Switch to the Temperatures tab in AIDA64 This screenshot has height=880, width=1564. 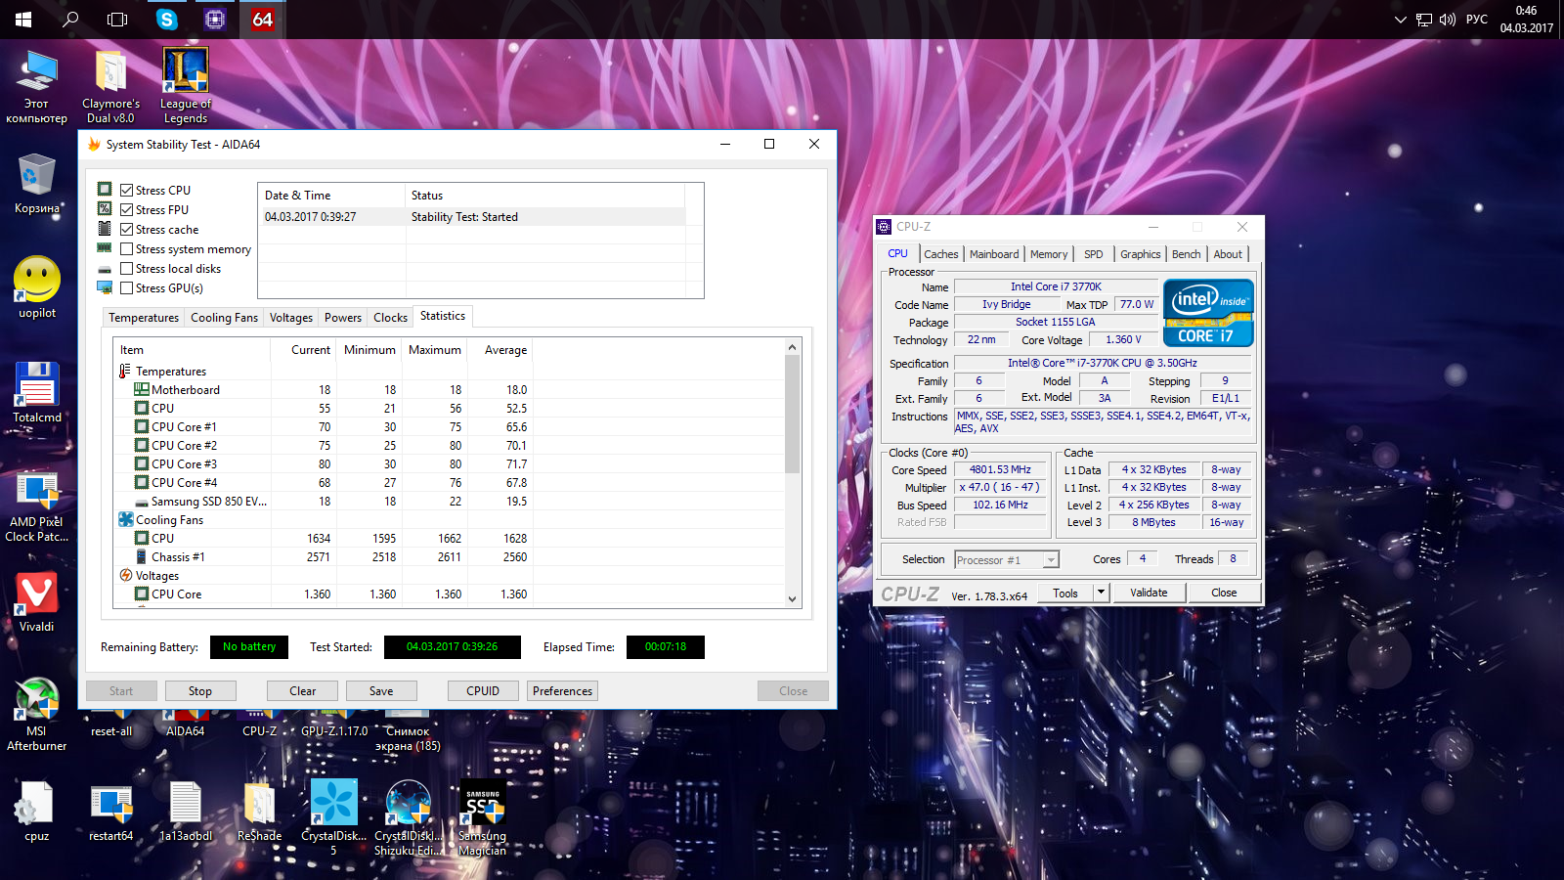pyautogui.click(x=144, y=318)
